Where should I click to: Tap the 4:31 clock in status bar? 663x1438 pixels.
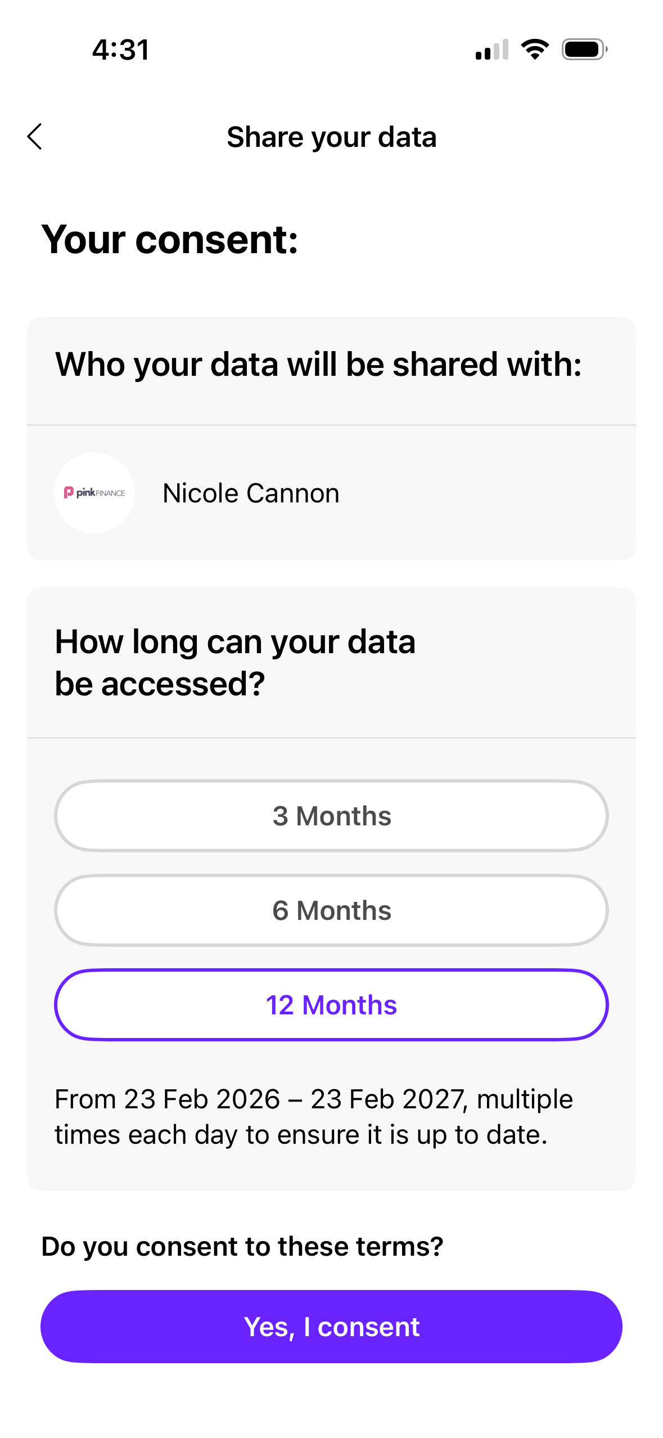pos(121,50)
